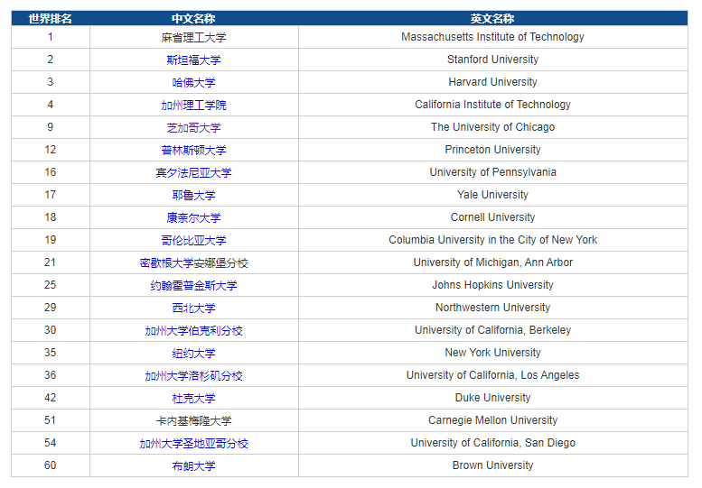Click the Cornell University cell
Viewport: 702px width, 488px height.
click(x=492, y=217)
